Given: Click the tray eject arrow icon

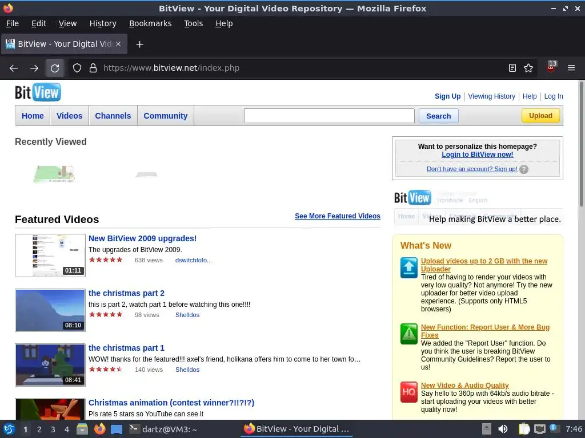Looking at the screenshot, I should click(487, 429).
